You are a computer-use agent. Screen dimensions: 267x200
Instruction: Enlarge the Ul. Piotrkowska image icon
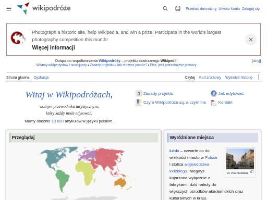[x=252, y=172]
